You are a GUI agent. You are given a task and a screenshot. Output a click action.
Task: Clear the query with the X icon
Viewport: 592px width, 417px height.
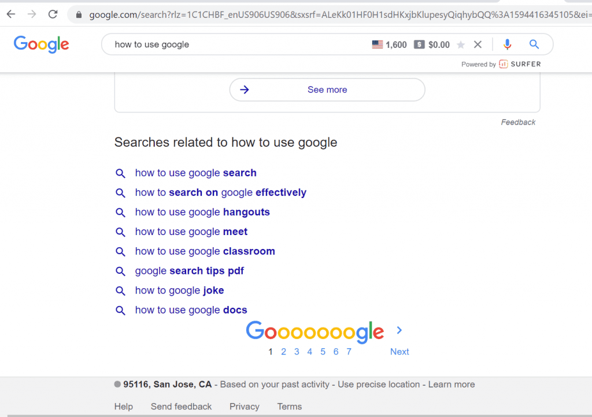[x=478, y=44]
